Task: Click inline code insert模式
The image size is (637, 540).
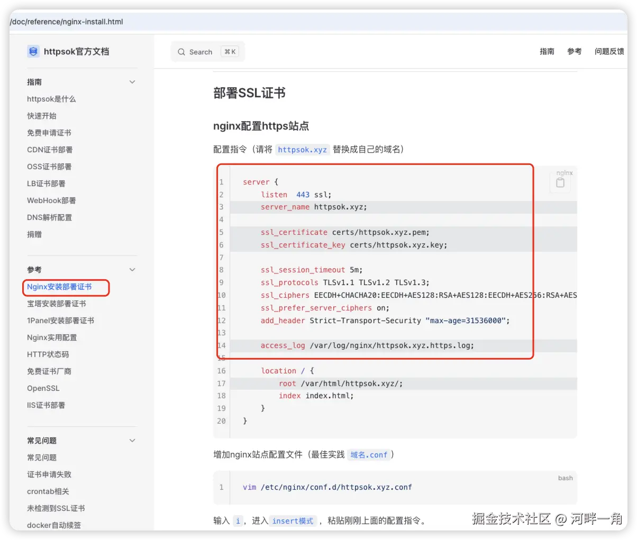Action: click(293, 521)
